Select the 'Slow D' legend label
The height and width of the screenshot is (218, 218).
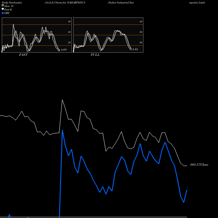coord(9,6)
